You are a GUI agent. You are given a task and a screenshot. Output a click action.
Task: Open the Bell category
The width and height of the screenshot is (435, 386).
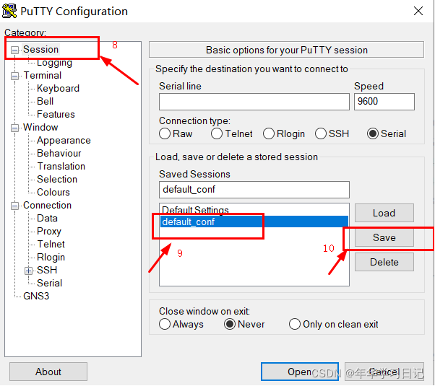coord(45,102)
